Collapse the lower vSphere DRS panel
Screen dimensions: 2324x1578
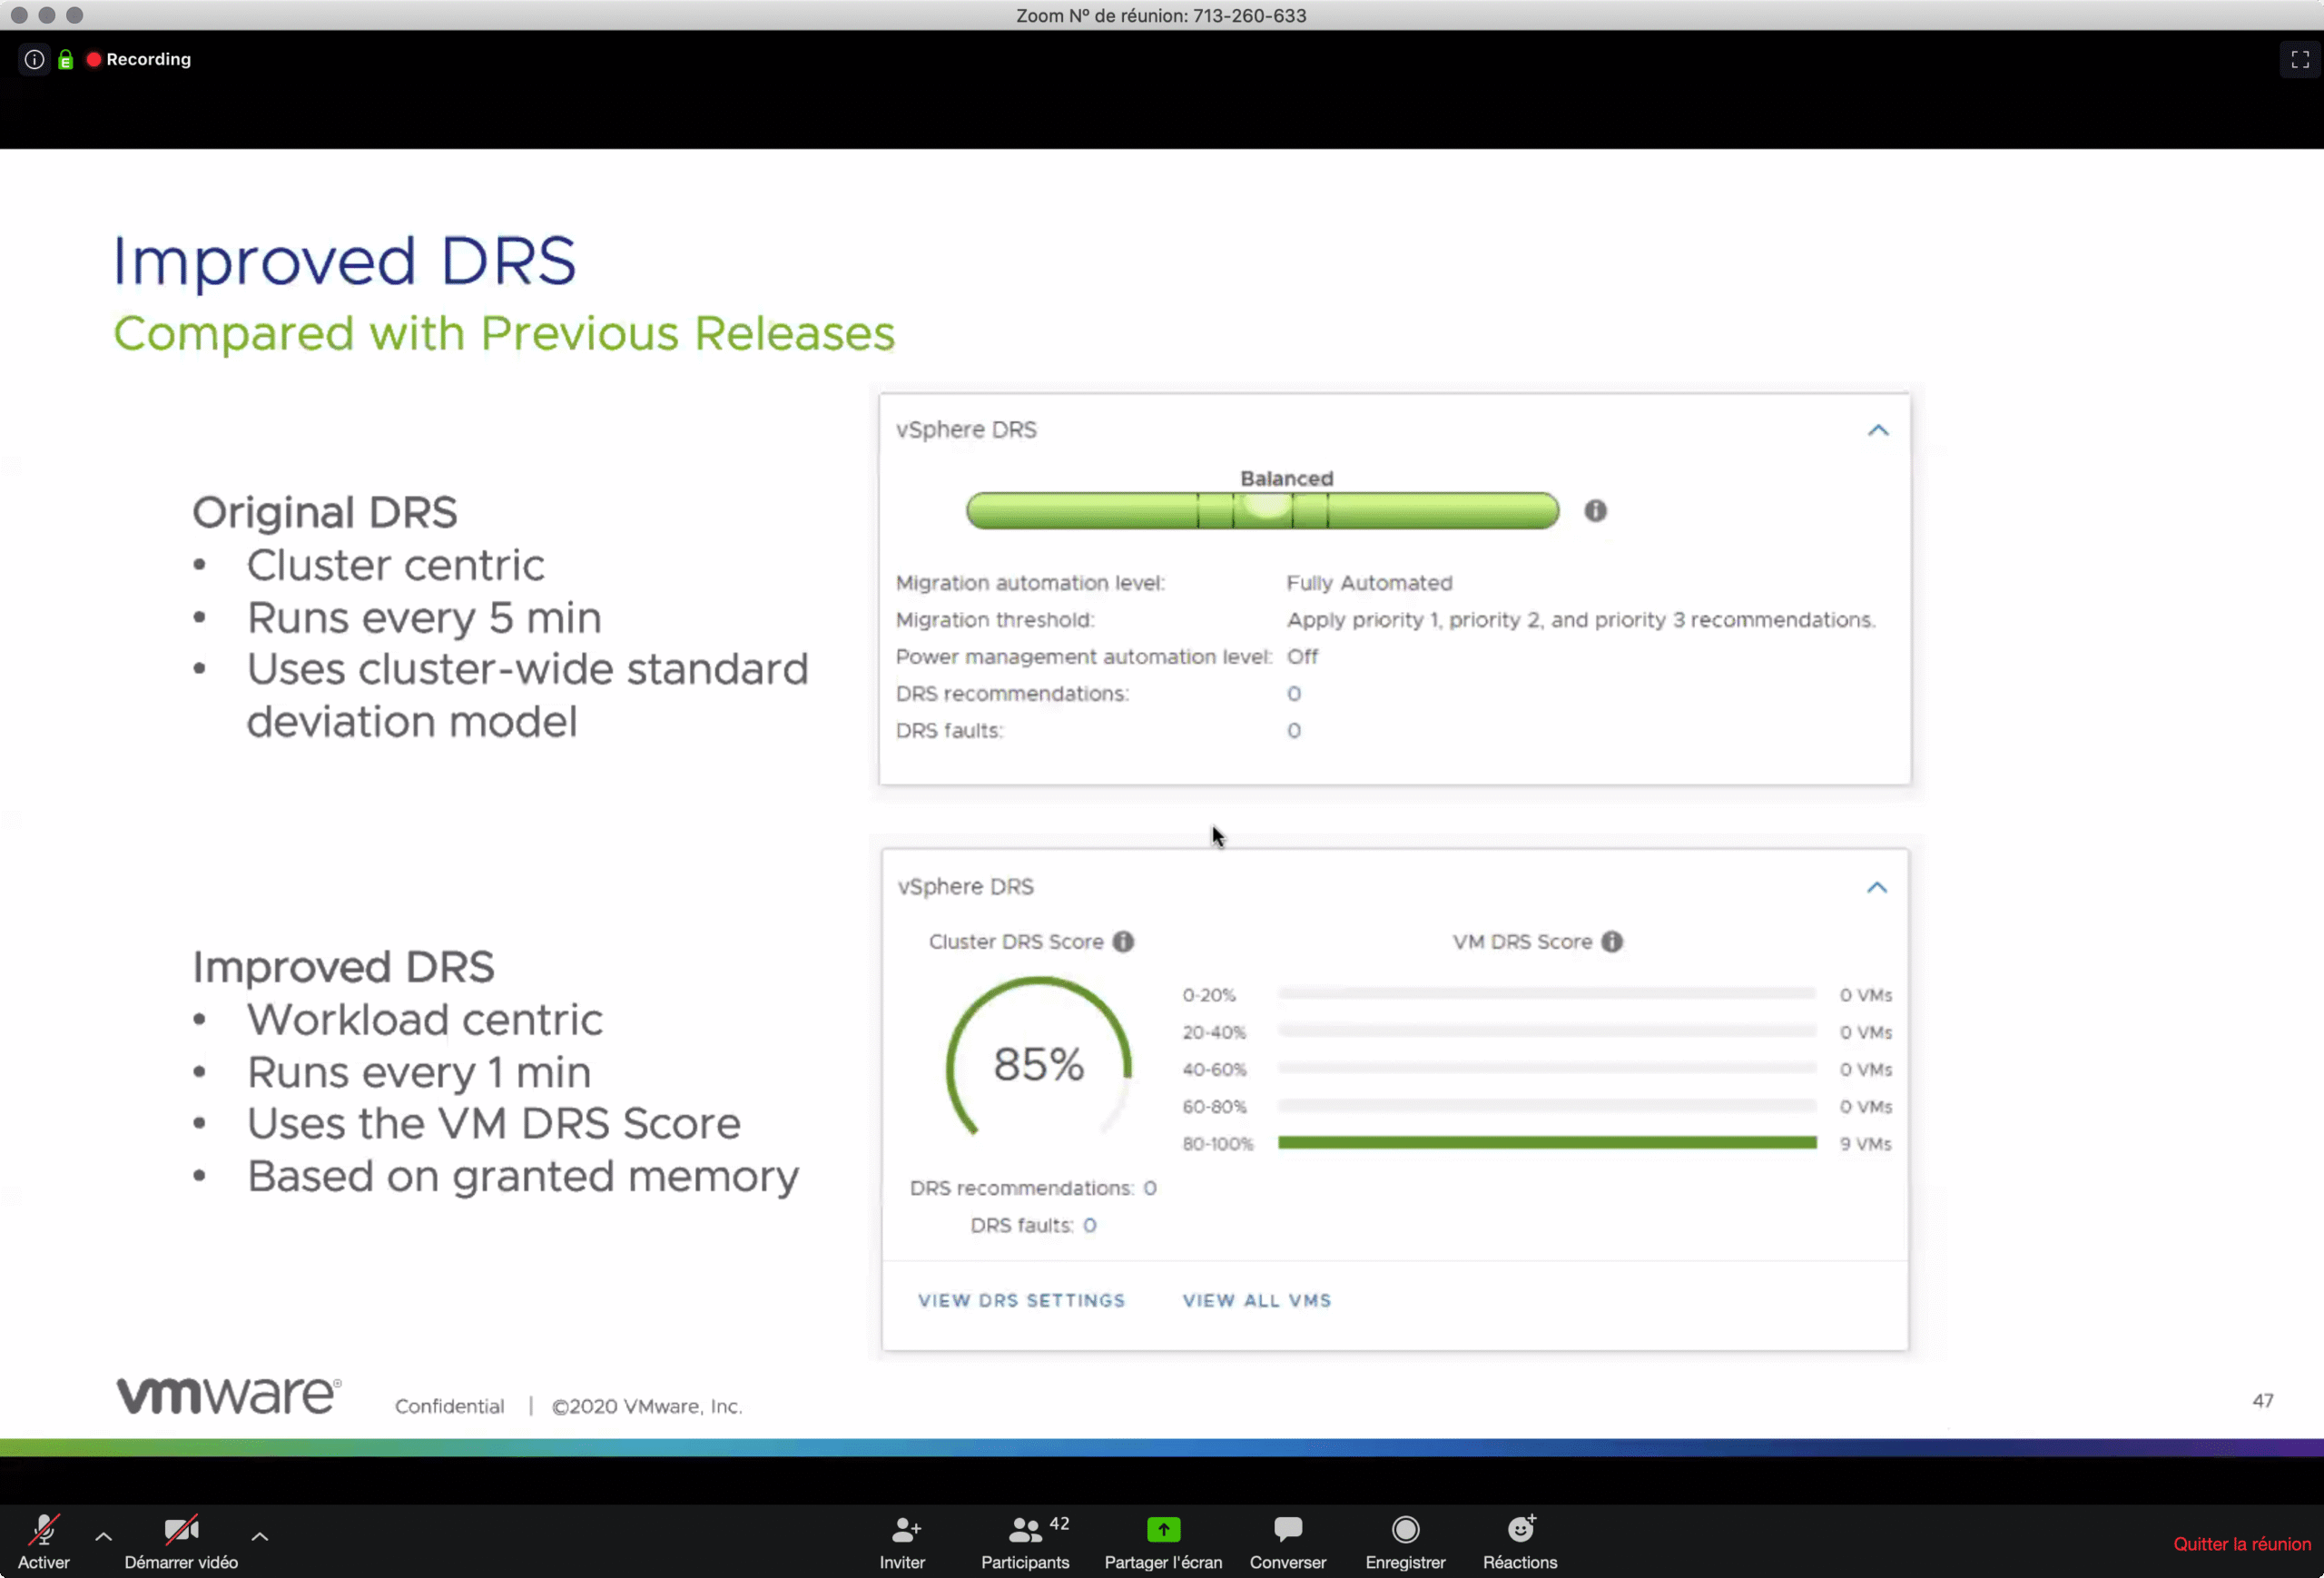coord(1877,888)
